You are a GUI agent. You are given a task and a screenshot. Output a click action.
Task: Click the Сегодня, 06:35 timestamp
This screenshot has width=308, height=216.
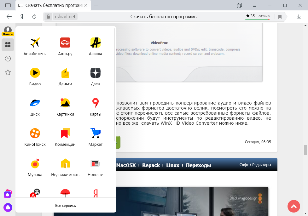tap(258, 142)
